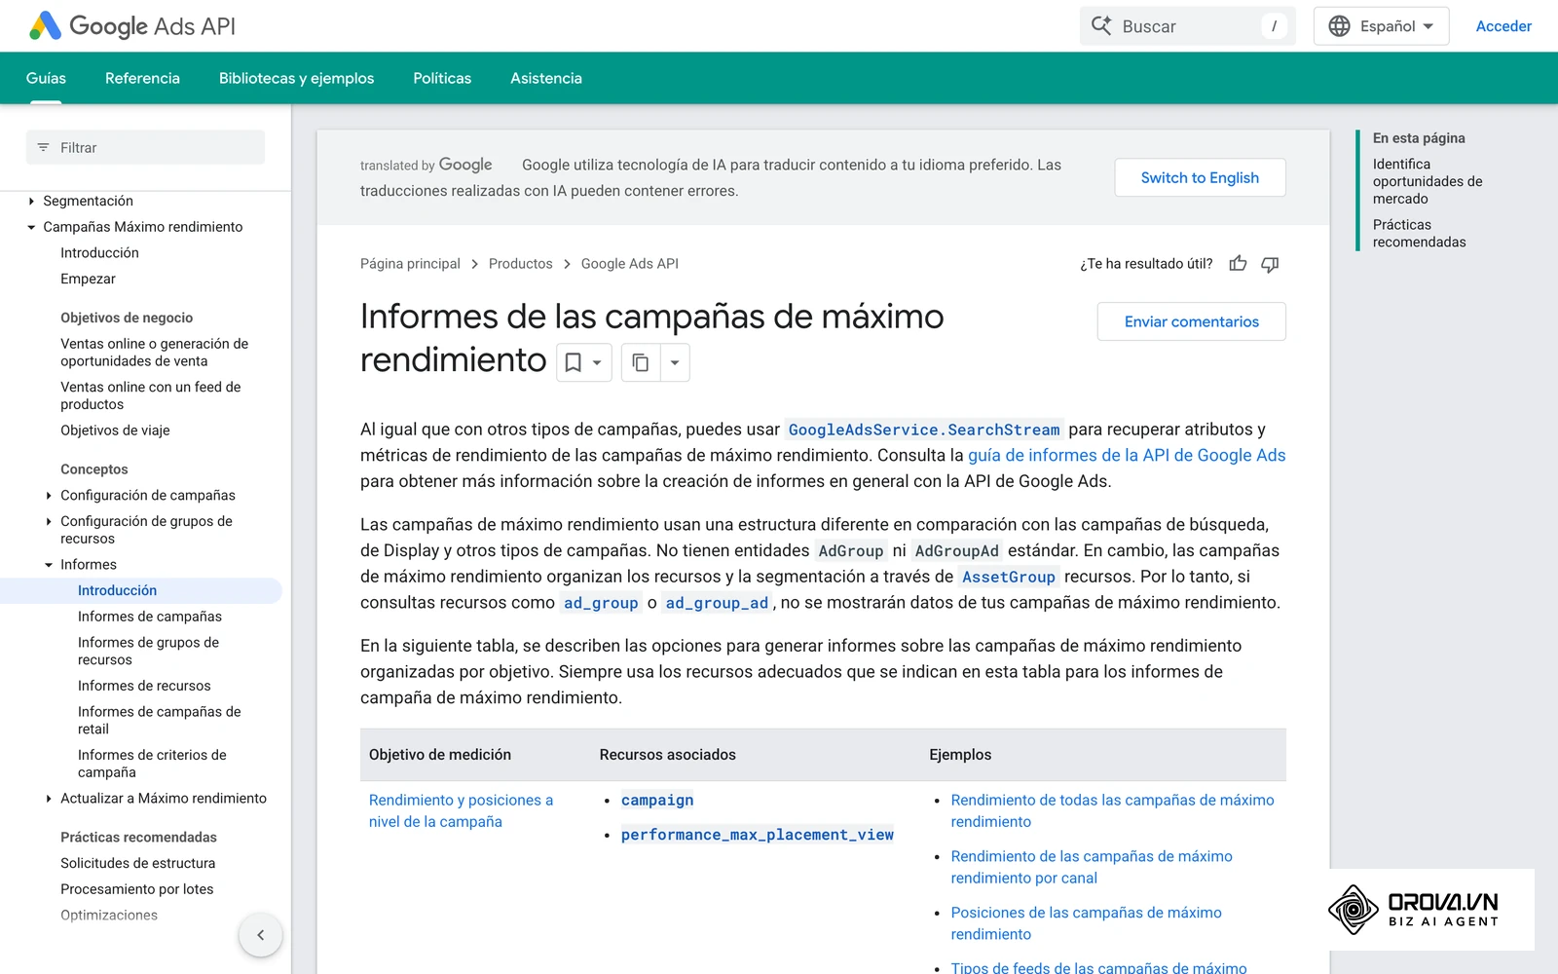Viewport: 1558px width, 974px height.
Task: Click Enviar comentarios button
Action: tap(1191, 321)
